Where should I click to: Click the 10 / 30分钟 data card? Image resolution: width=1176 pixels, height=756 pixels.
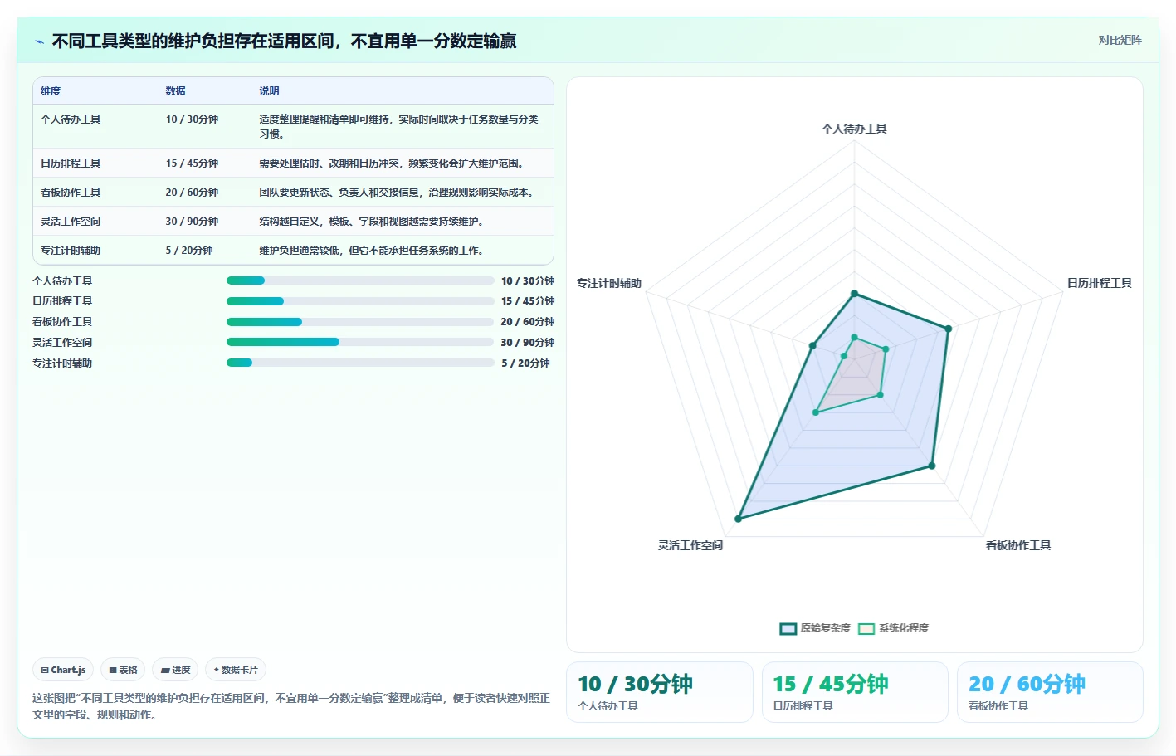click(660, 692)
